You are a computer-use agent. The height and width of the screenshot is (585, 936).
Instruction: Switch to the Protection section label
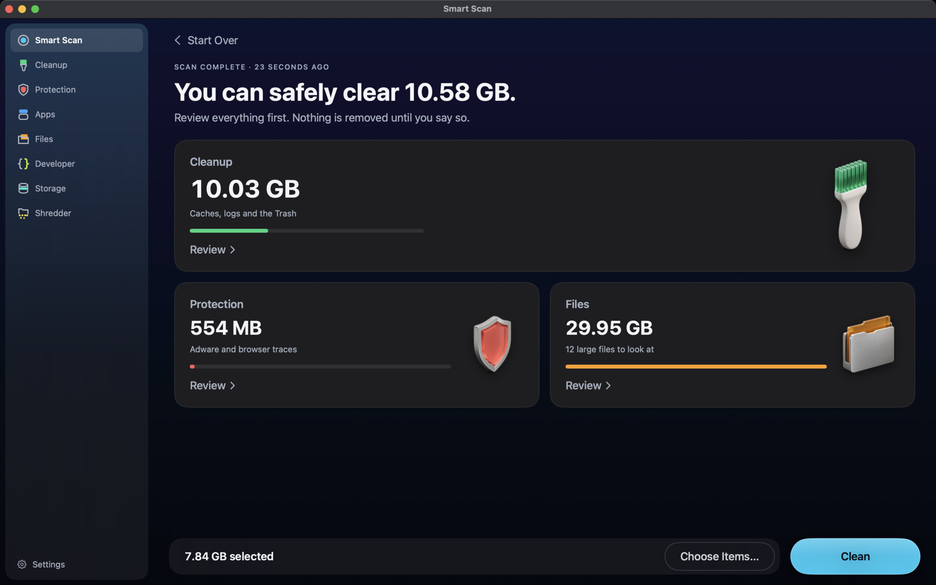click(x=55, y=90)
